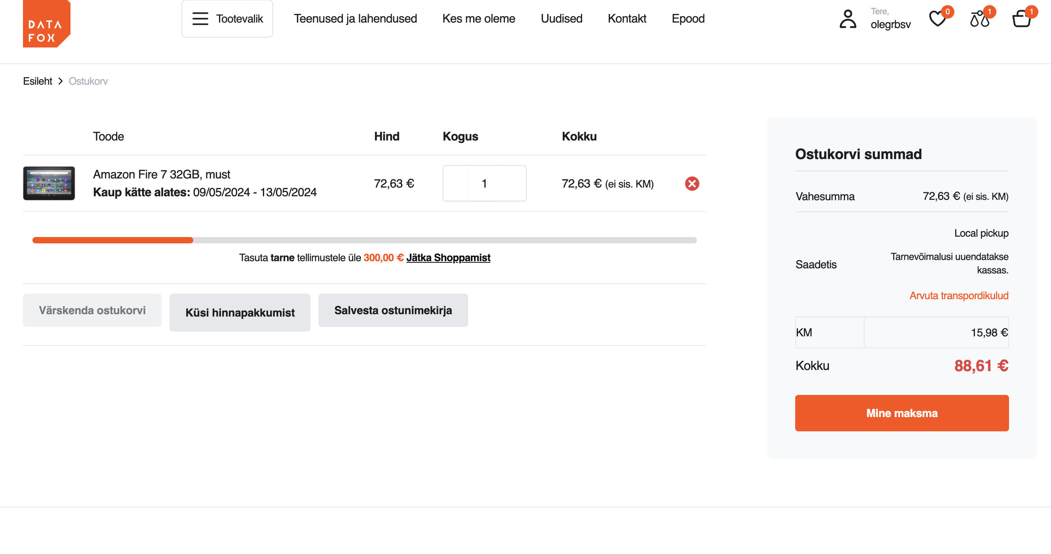The height and width of the screenshot is (554, 1051).
Task: Go to Kes me oleme page
Action: (479, 19)
